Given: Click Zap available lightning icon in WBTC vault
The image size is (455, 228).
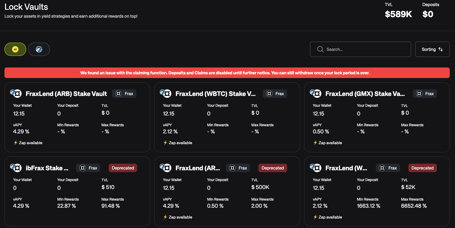Looking at the screenshot, I should [165, 143].
